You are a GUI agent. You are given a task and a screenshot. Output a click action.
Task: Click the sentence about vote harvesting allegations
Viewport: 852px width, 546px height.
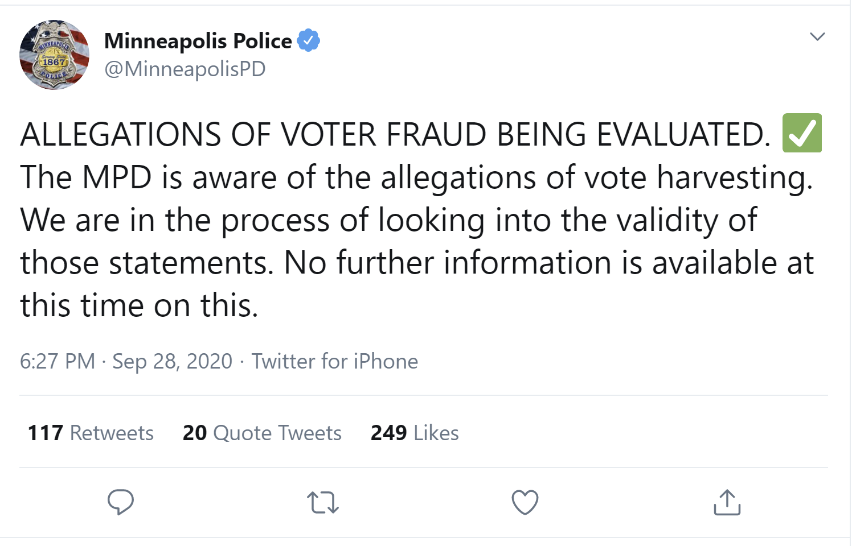click(x=416, y=177)
